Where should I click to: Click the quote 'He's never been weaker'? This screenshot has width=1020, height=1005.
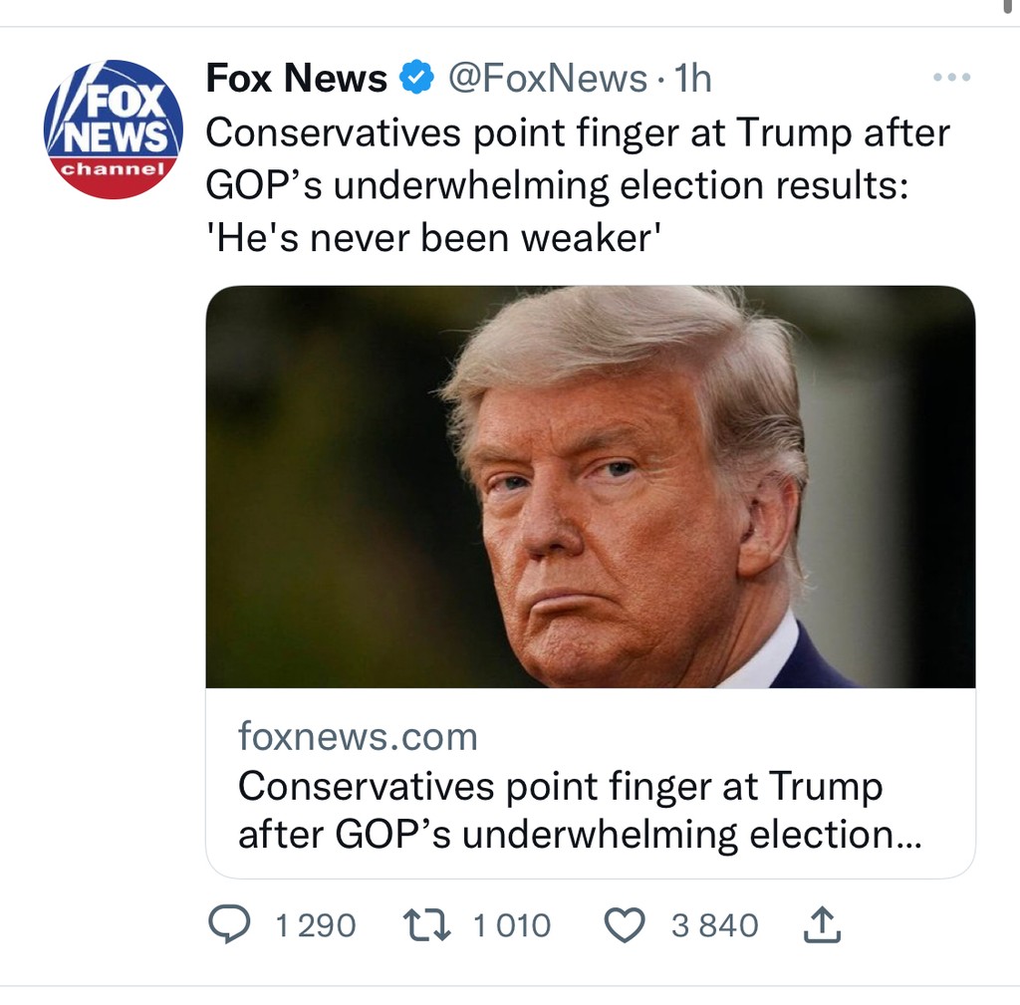(x=433, y=239)
